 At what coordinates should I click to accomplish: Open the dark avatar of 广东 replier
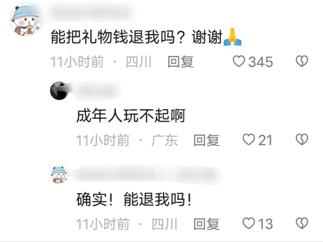(x=59, y=91)
